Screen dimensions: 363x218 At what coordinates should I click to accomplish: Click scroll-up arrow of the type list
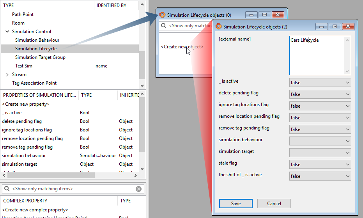pos(142,4)
